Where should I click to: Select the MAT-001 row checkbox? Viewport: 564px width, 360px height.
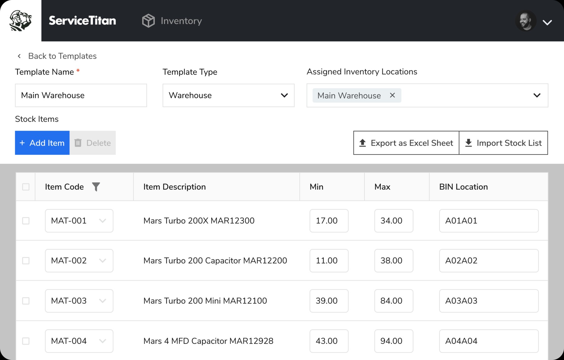pyautogui.click(x=26, y=221)
